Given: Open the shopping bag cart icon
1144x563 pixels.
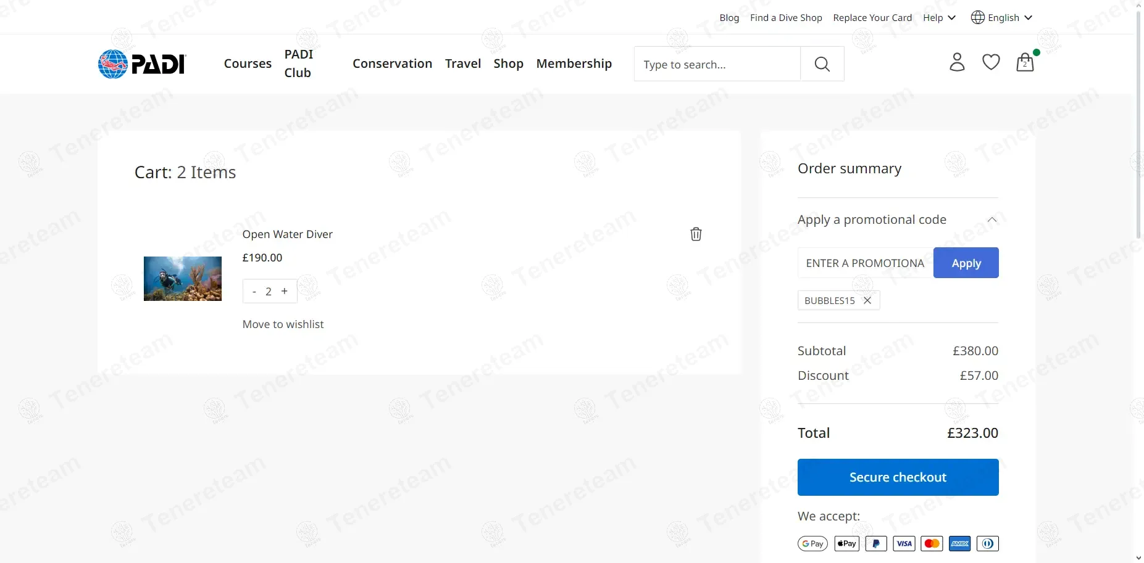Looking at the screenshot, I should click(x=1025, y=62).
